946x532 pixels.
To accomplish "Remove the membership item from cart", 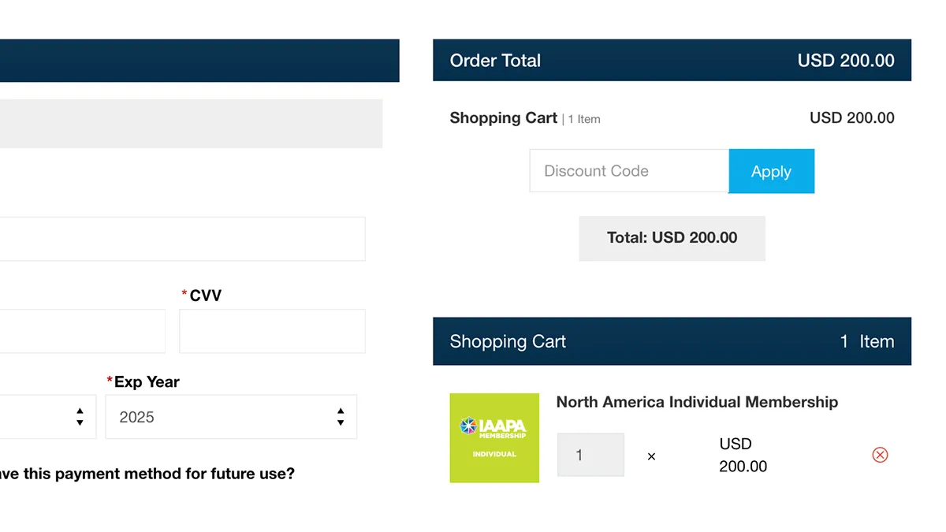I will pos(880,455).
